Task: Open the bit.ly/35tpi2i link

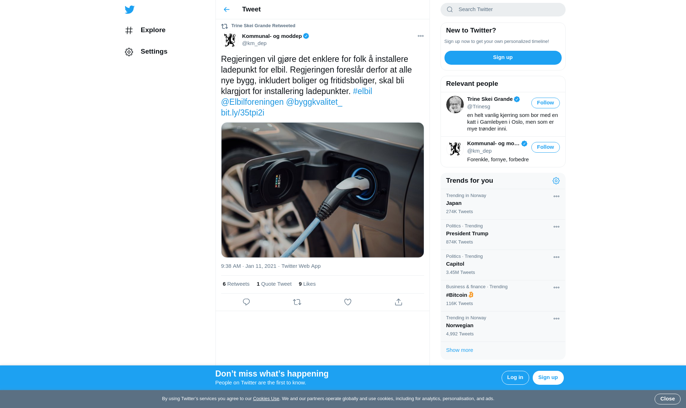Action: [x=243, y=113]
